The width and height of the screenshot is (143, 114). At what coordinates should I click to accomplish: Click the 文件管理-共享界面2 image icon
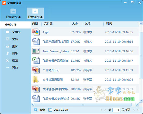point(36,89)
